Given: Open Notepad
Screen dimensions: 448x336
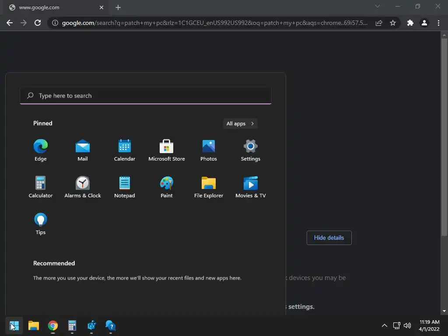Looking at the screenshot, I should point(125,187).
